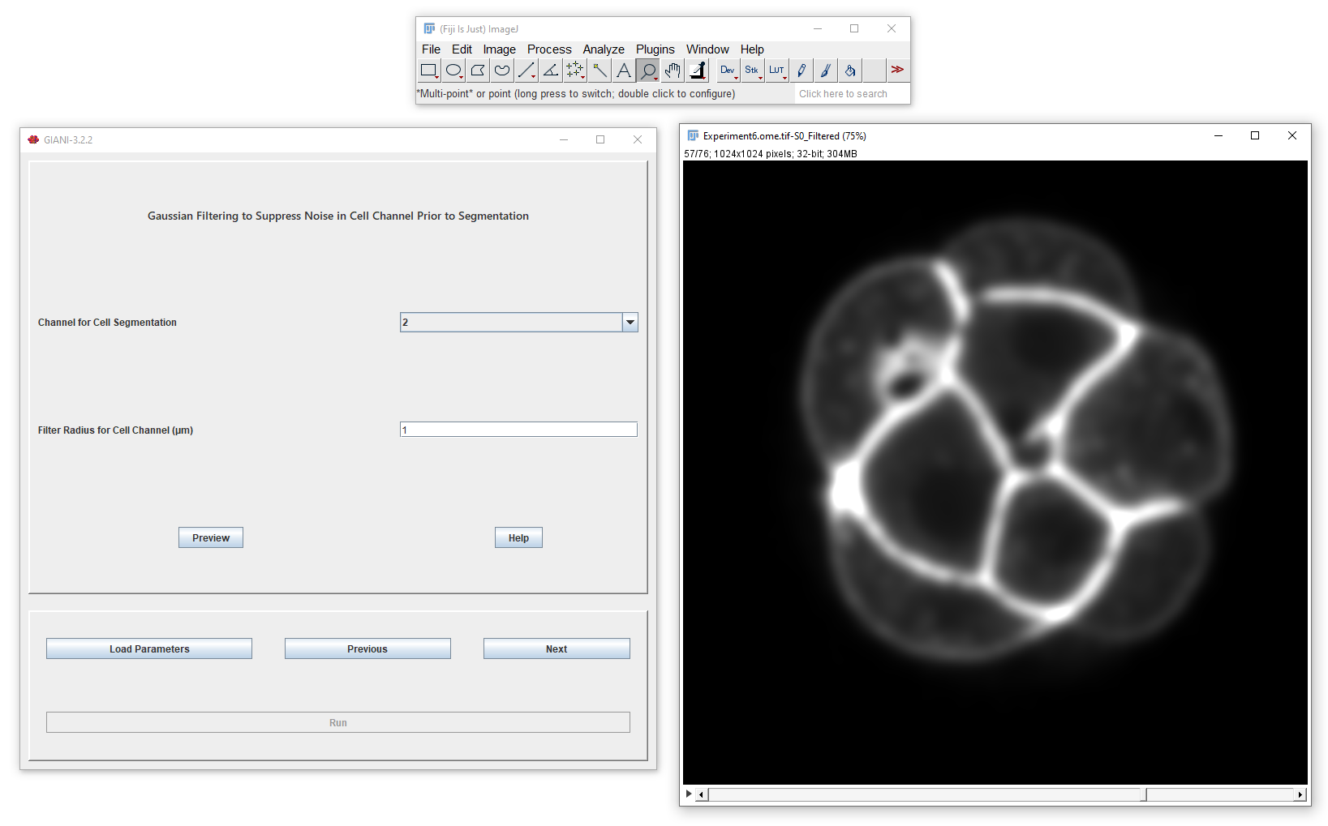Click the GIANI red logo icon
The width and height of the screenshot is (1328, 826).
pos(33,139)
